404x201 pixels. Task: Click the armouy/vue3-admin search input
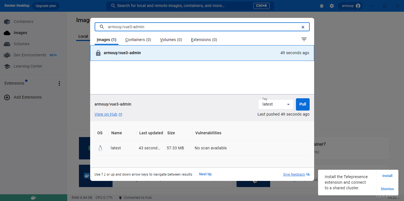[202, 27]
